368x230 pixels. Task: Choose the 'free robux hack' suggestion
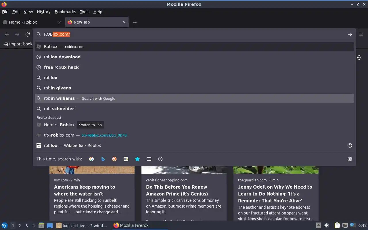(194, 67)
